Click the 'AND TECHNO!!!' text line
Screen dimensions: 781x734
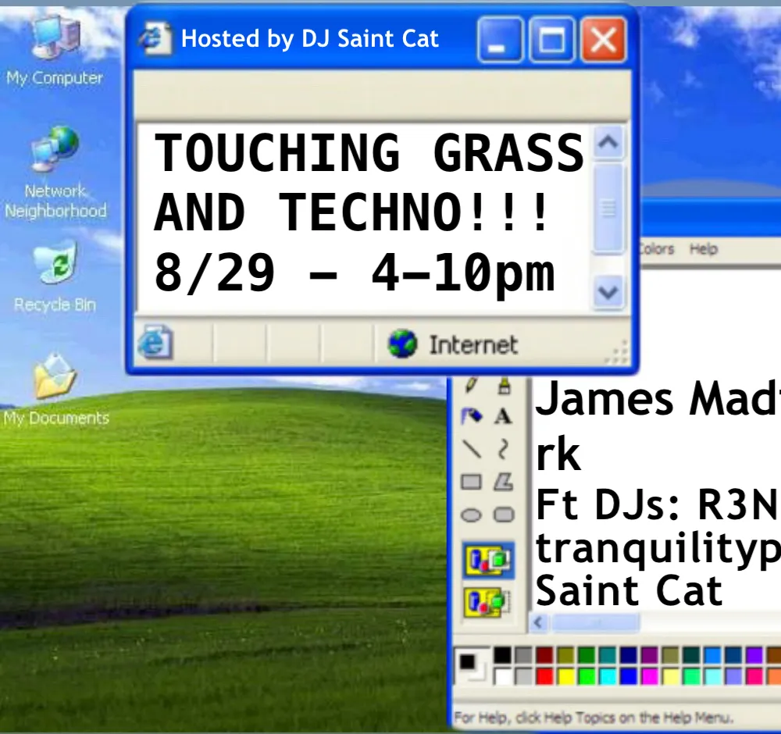click(x=351, y=212)
